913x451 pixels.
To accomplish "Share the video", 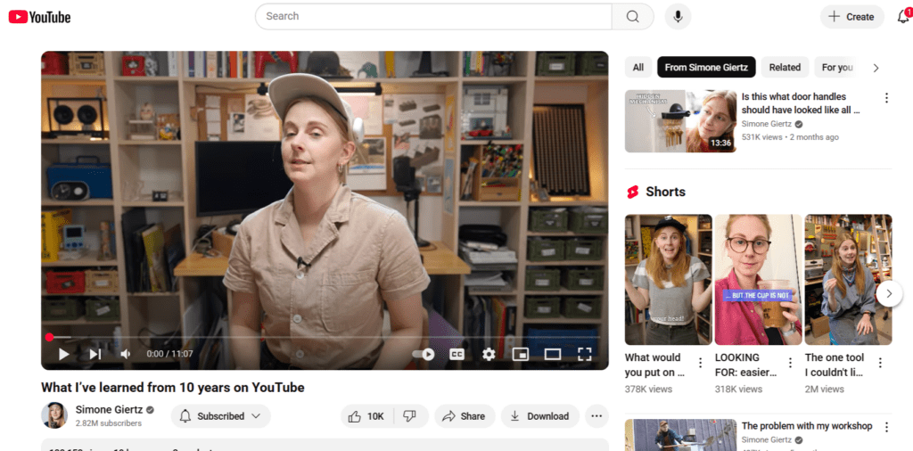I will [x=464, y=416].
